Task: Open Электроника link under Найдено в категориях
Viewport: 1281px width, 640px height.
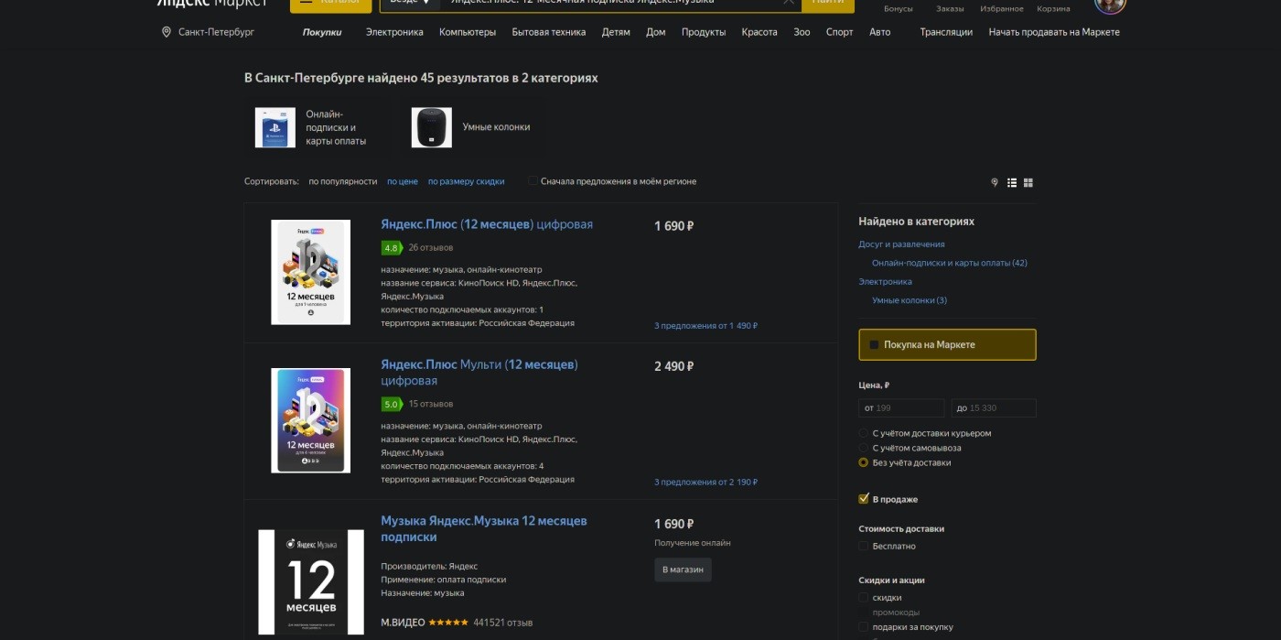Action: point(885,282)
